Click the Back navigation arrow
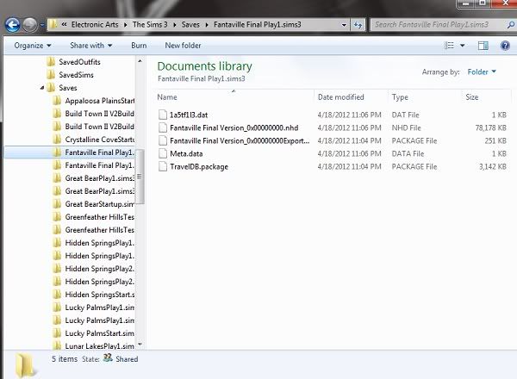517x379 pixels. coord(13,25)
